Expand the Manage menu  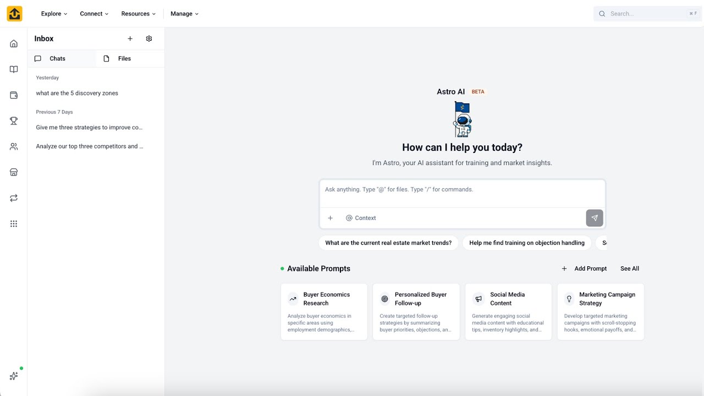(184, 14)
